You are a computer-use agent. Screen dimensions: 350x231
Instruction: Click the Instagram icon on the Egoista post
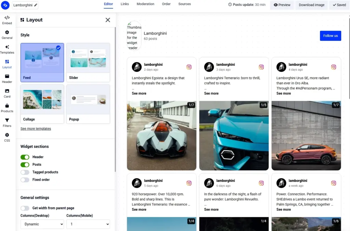(189, 67)
